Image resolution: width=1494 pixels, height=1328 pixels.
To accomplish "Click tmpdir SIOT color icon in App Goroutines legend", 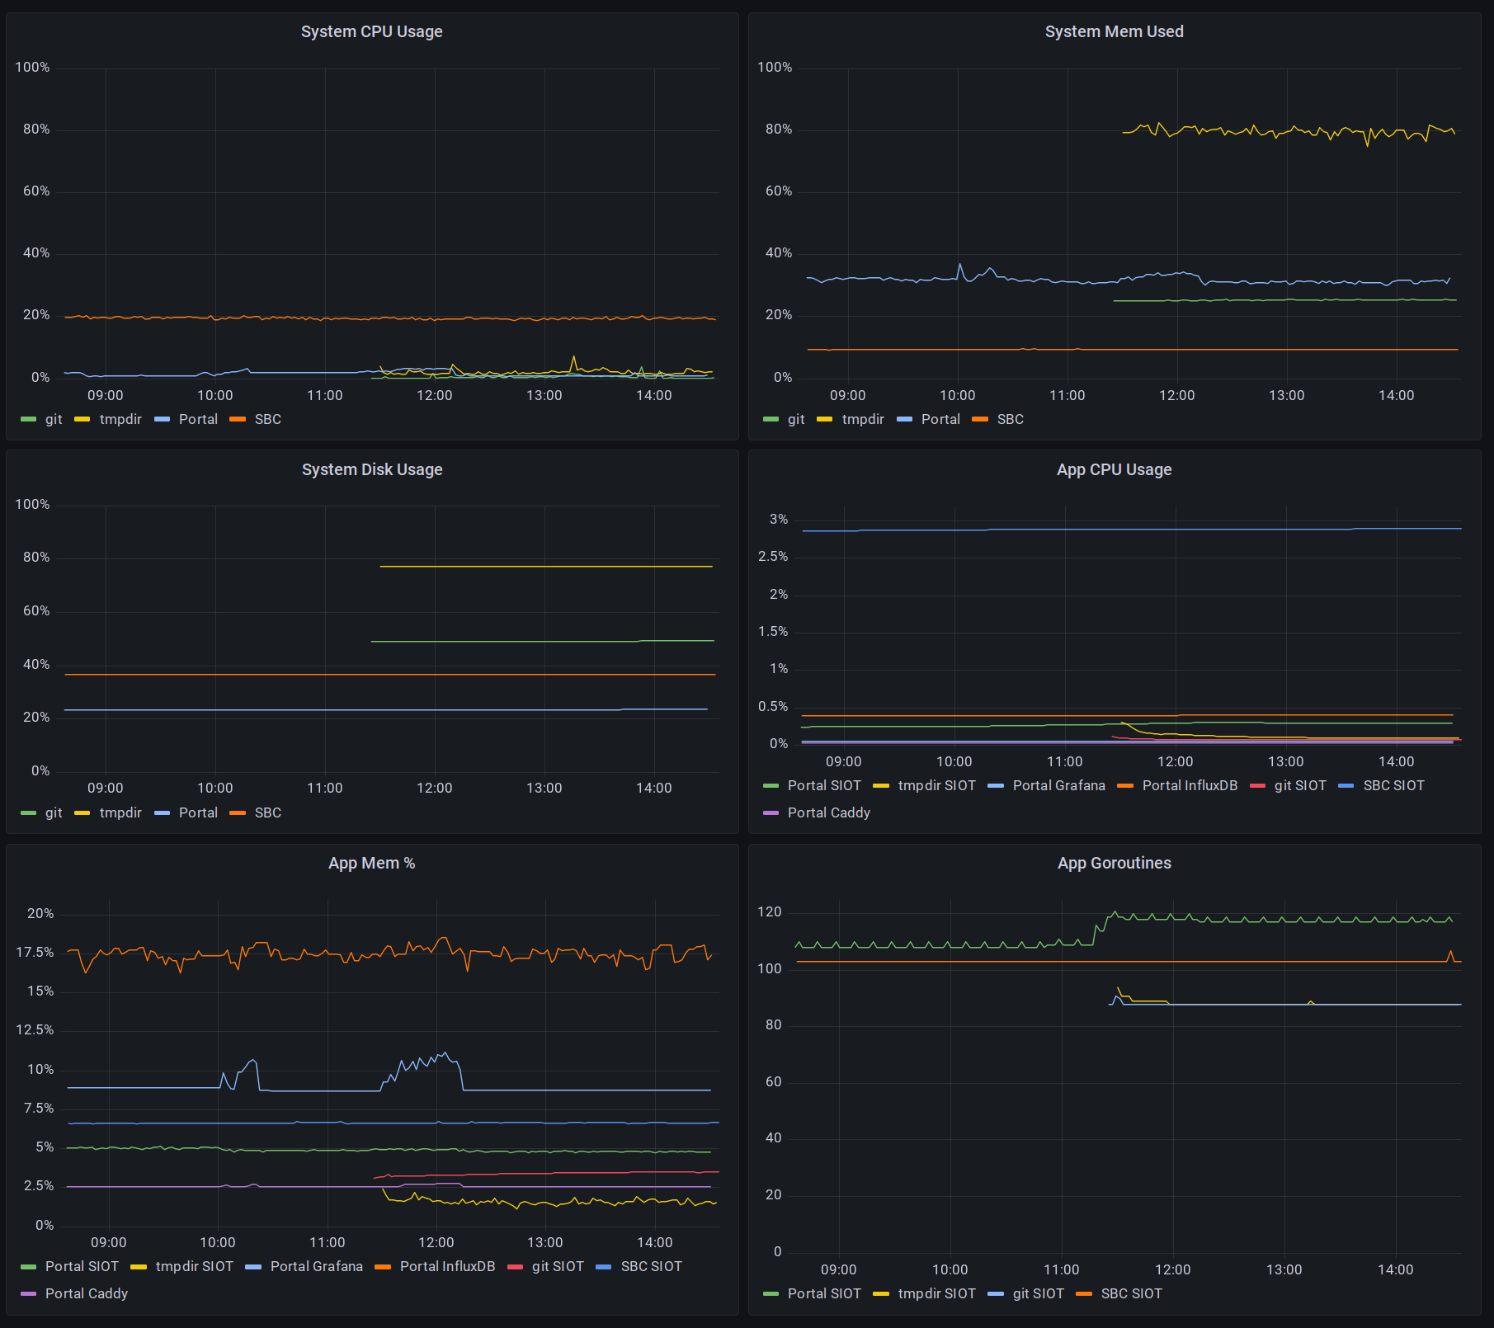I will tap(881, 1294).
